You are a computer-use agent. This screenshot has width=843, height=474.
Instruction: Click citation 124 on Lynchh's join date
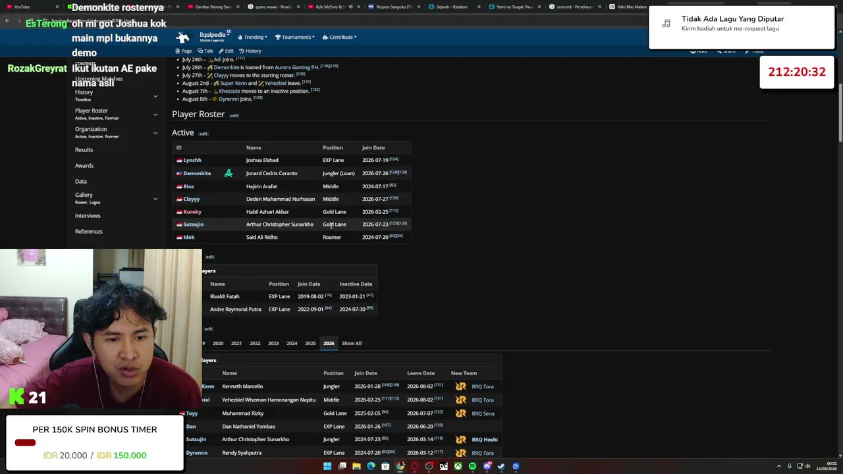[394, 159]
